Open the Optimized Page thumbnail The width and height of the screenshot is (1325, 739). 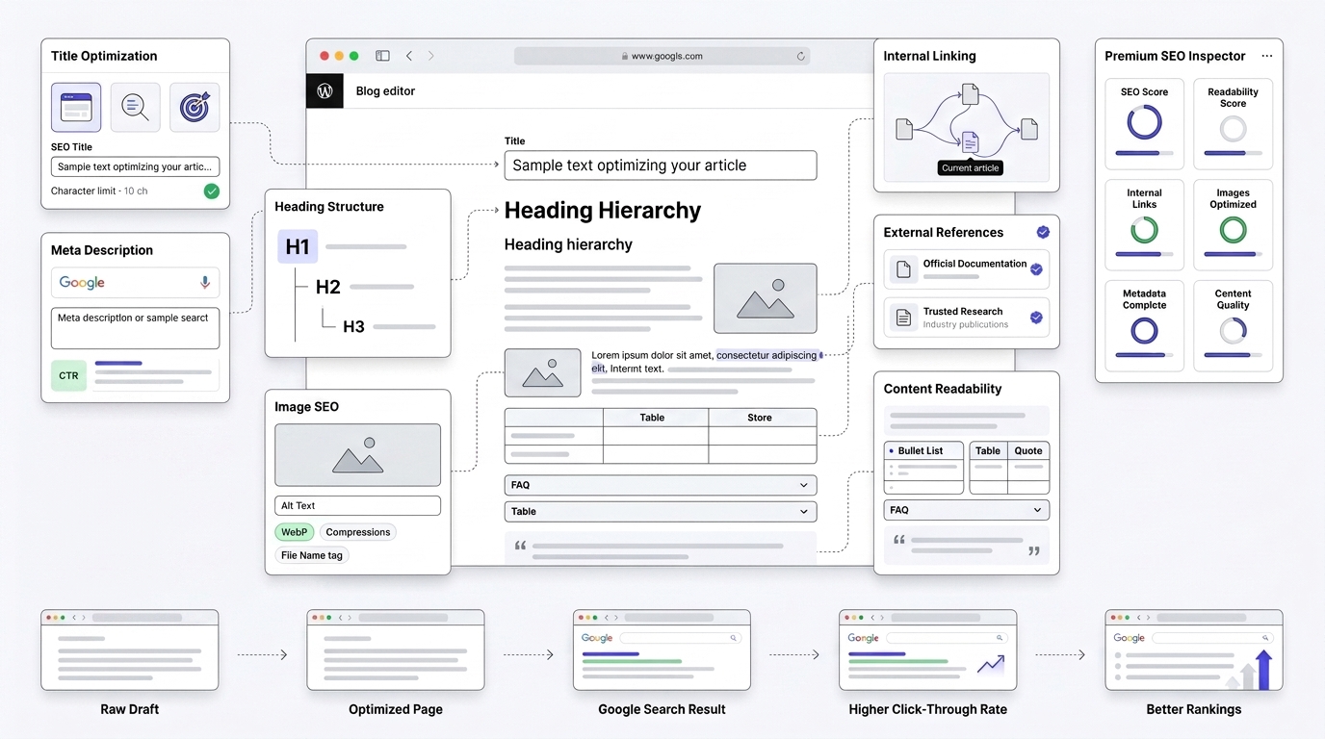(x=396, y=650)
